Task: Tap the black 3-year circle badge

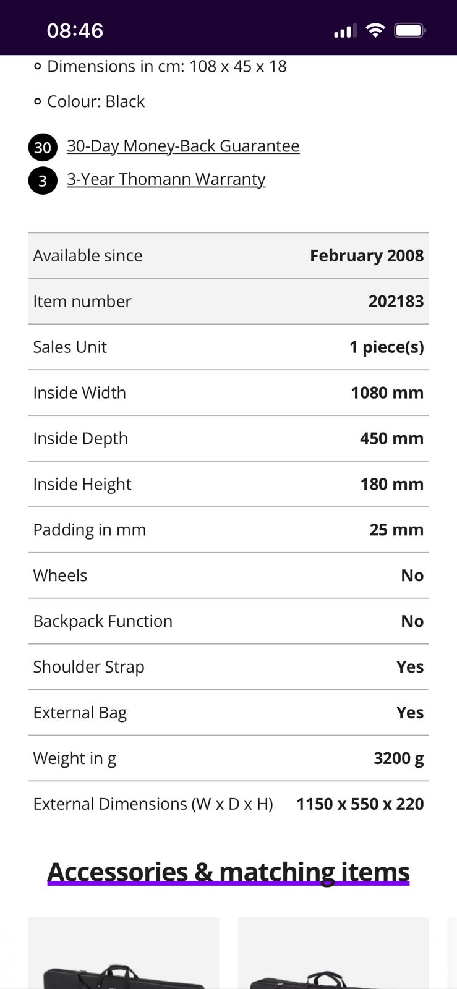Action: pyautogui.click(x=43, y=180)
